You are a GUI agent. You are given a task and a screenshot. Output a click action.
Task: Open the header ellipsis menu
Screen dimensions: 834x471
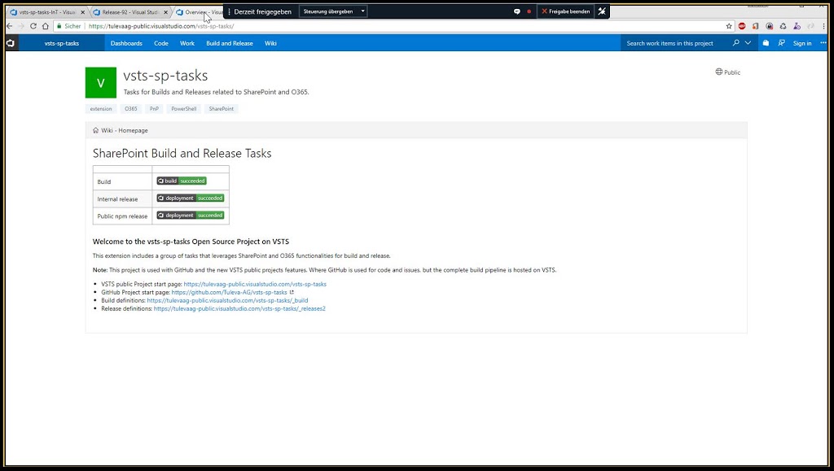coord(823,43)
